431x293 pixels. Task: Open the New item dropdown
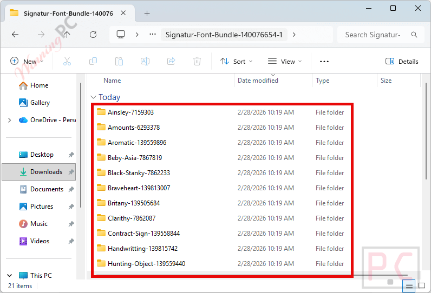pyautogui.click(x=27, y=61)
